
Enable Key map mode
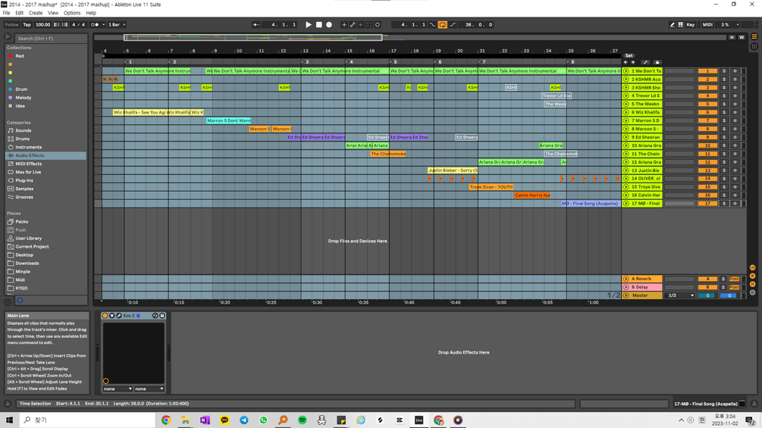pyautogui.click(x=691, y=25)
